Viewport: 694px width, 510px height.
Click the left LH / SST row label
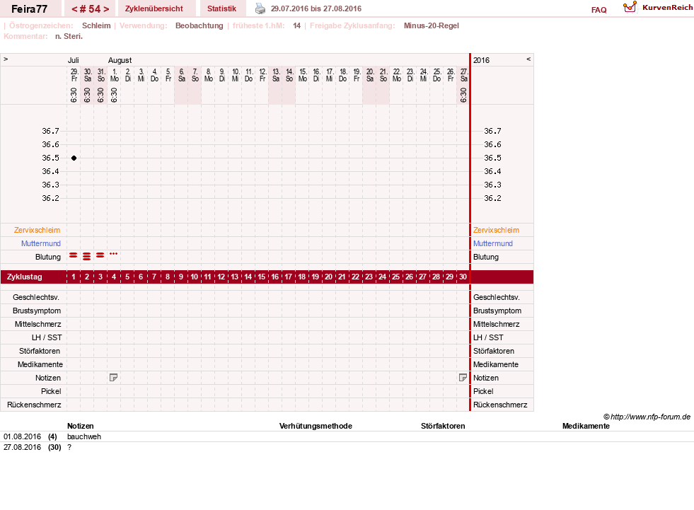pos(47,337)
